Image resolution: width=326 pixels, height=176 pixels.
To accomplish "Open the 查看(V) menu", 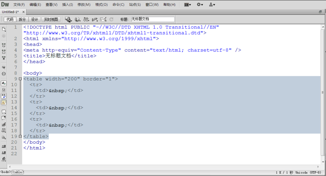I will click(51, 5).
